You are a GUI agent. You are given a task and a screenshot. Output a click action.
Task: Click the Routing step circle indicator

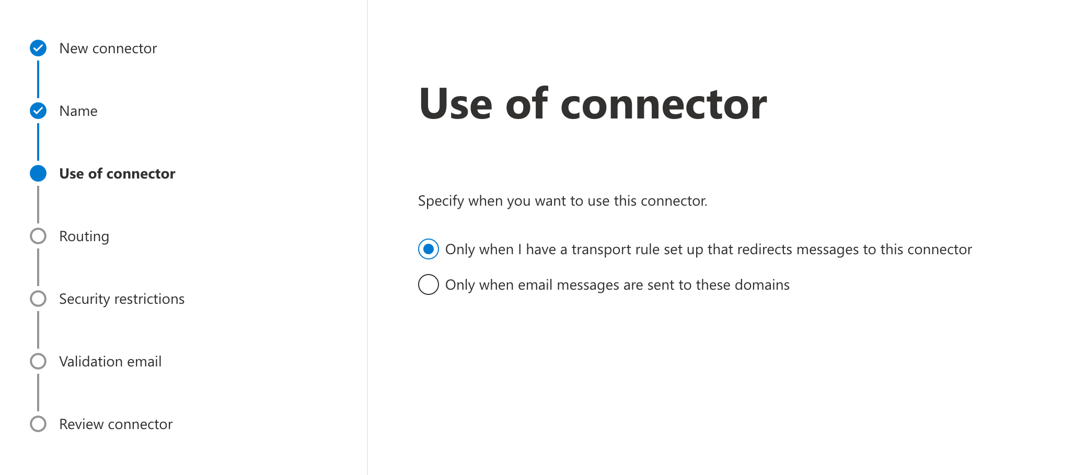38,236
